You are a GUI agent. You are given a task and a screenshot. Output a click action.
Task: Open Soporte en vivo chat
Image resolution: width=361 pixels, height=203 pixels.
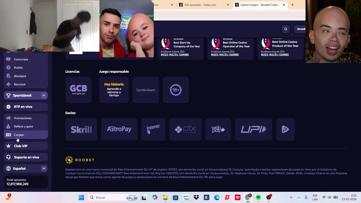[26, 157]
